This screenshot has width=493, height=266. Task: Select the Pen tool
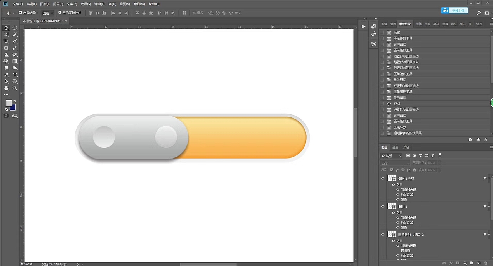pos(6,75)
